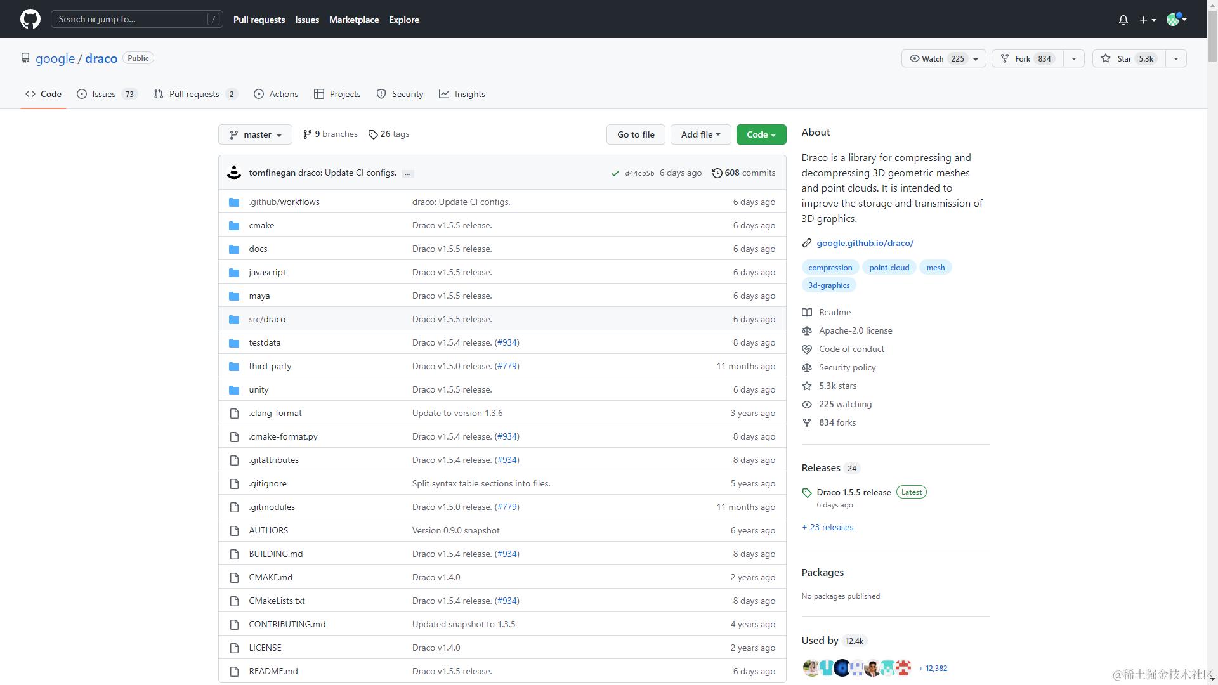
Task: Click the README.md file icon
Action: click(x=234, y=671)
